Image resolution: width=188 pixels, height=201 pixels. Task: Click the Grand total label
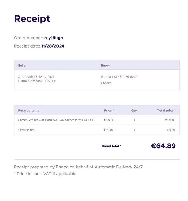(x=111, y=146)
